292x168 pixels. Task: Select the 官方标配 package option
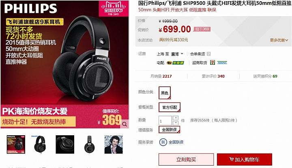170,107
